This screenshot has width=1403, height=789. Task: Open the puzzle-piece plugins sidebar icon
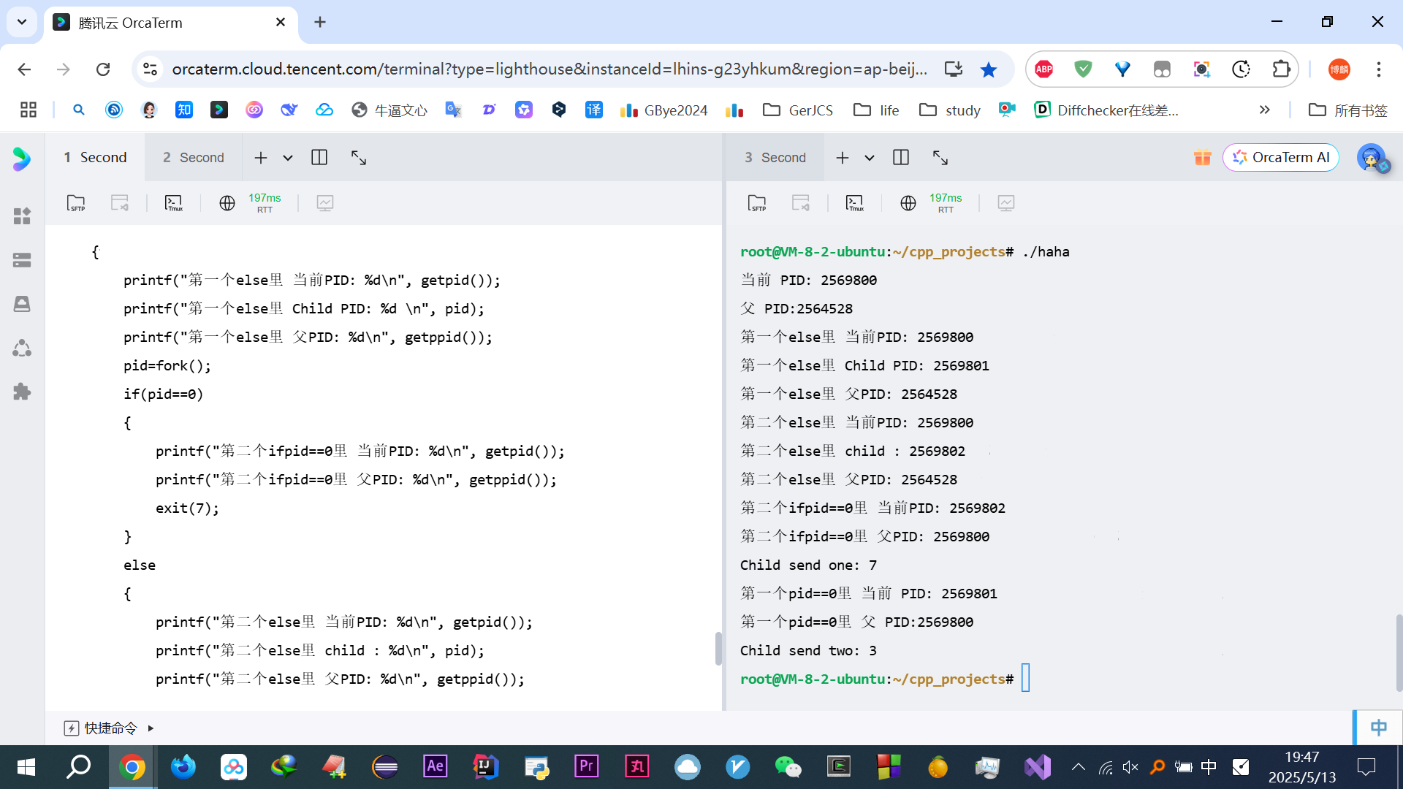pyautogui.click(x=22, y=392)
